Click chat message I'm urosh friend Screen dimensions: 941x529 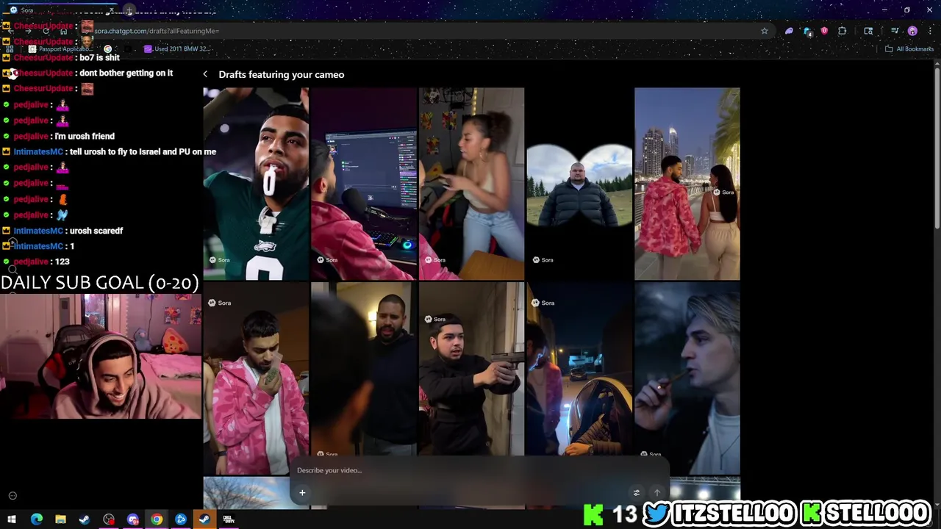tap(85, 136)
